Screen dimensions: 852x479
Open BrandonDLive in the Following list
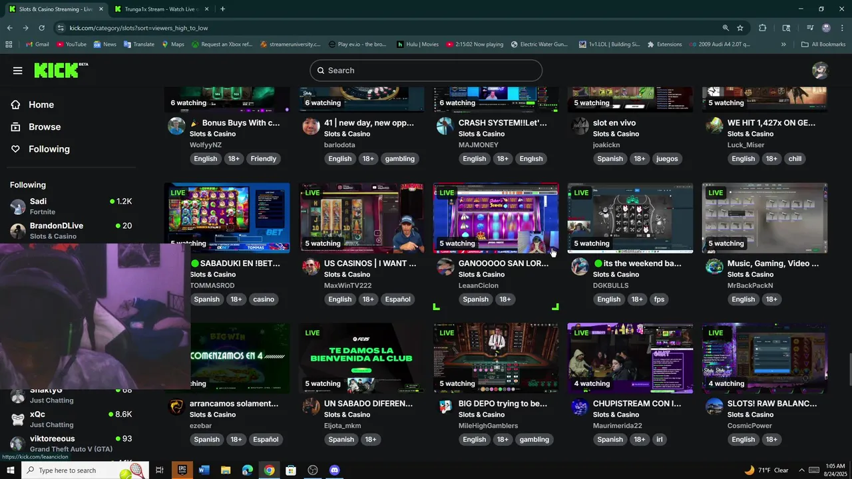(71, 231)
